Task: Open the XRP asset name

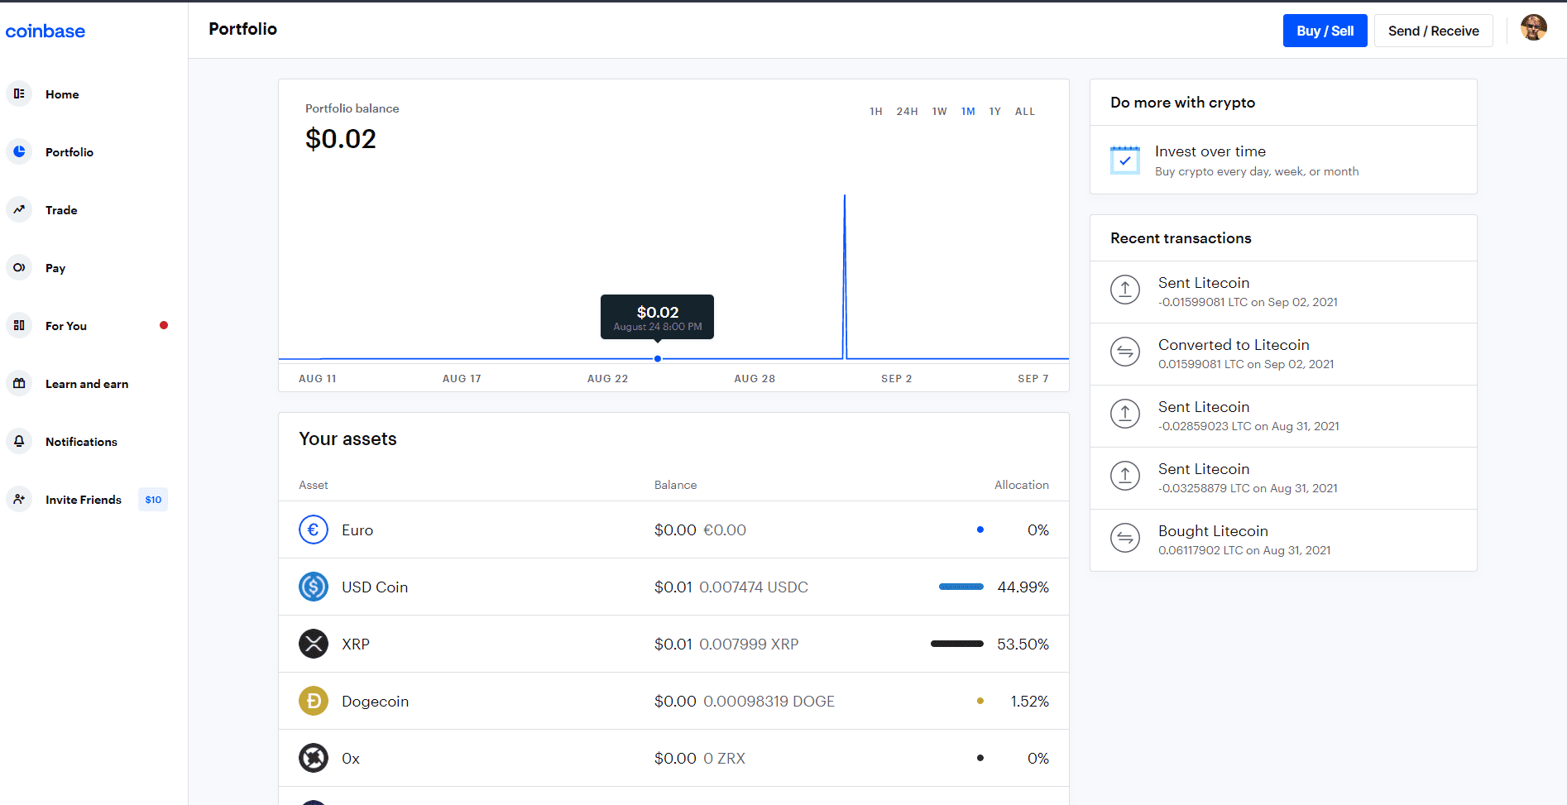Action: pos(356,644)
